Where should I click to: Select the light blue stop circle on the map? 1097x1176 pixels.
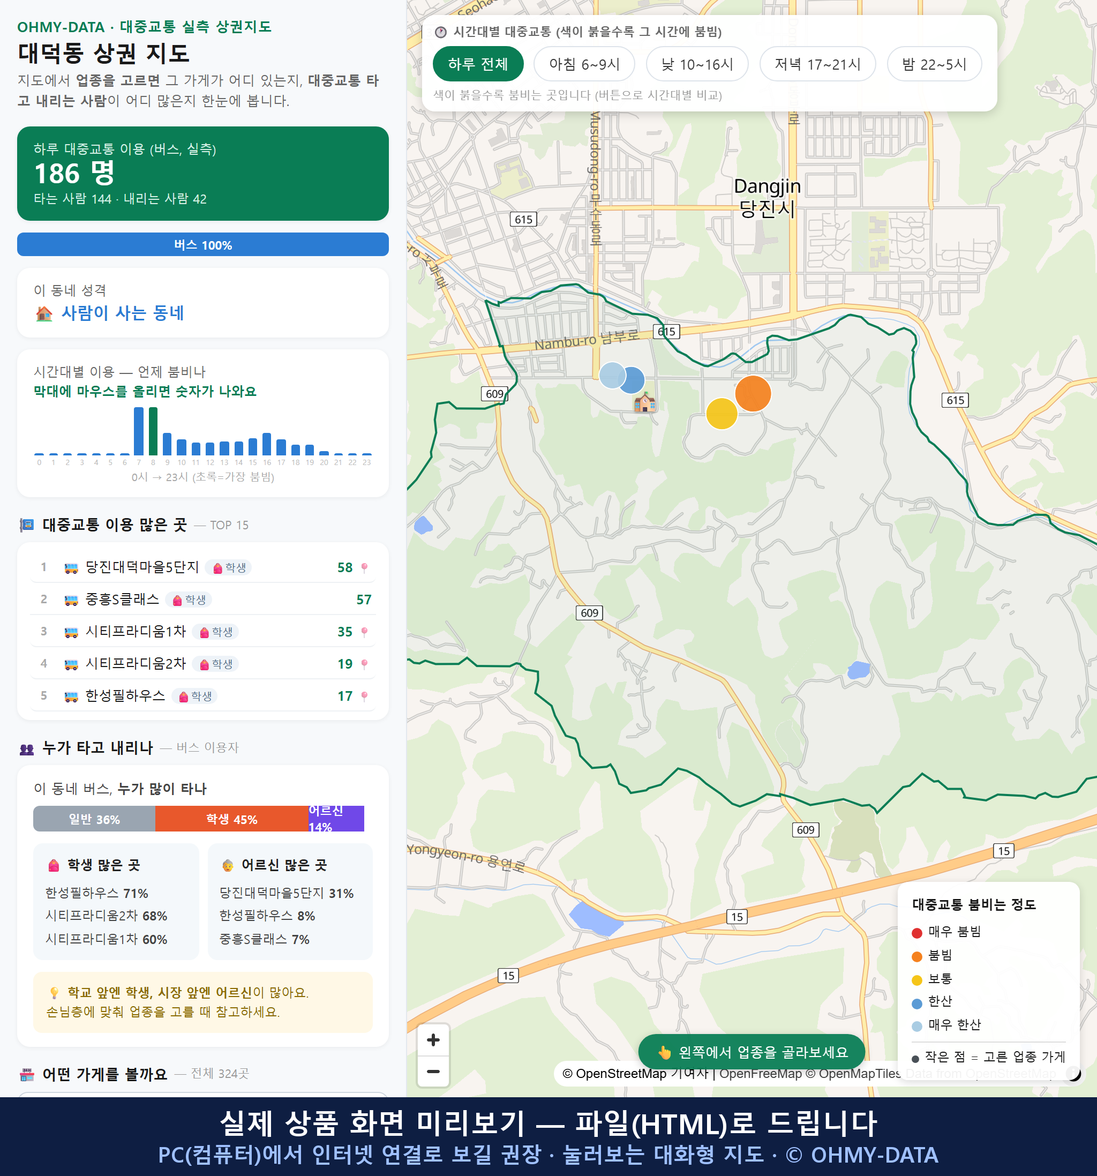[x=612, y=375]
